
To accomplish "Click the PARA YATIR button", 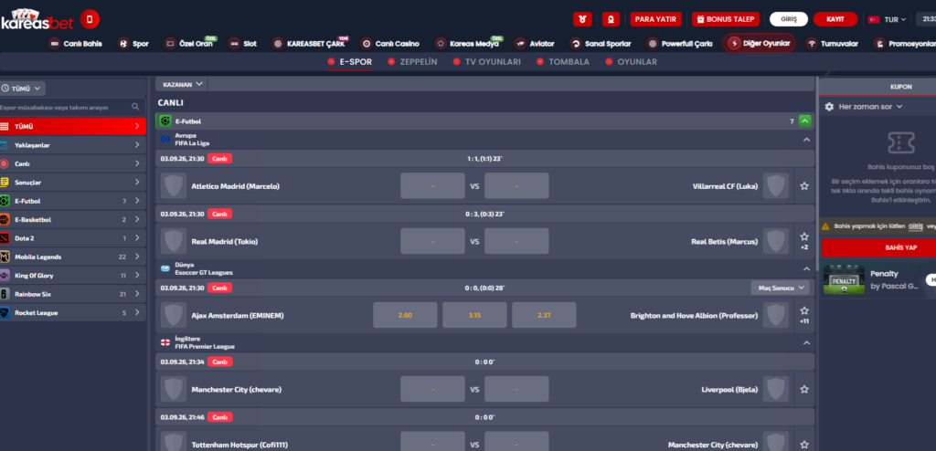I will (x=655, y=19).
